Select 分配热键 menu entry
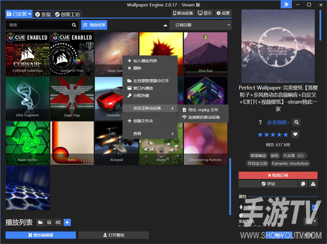 150,96
